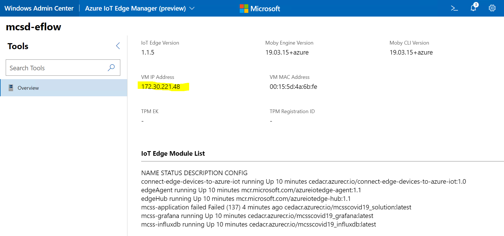Click the IoT Edge Module List heading
The image size is (504, 236).
[173, 153]
